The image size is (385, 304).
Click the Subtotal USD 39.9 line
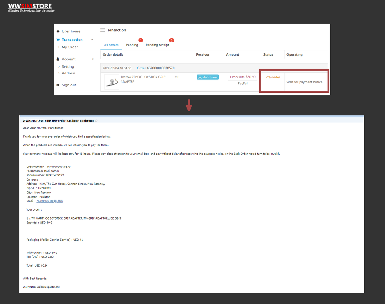point(39,223)
